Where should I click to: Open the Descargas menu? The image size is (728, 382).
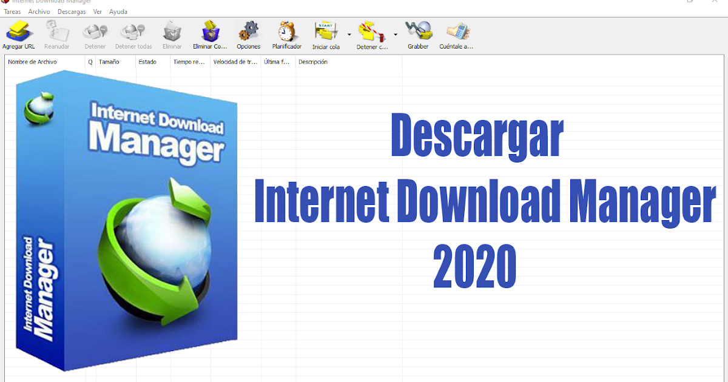(72, 12)
